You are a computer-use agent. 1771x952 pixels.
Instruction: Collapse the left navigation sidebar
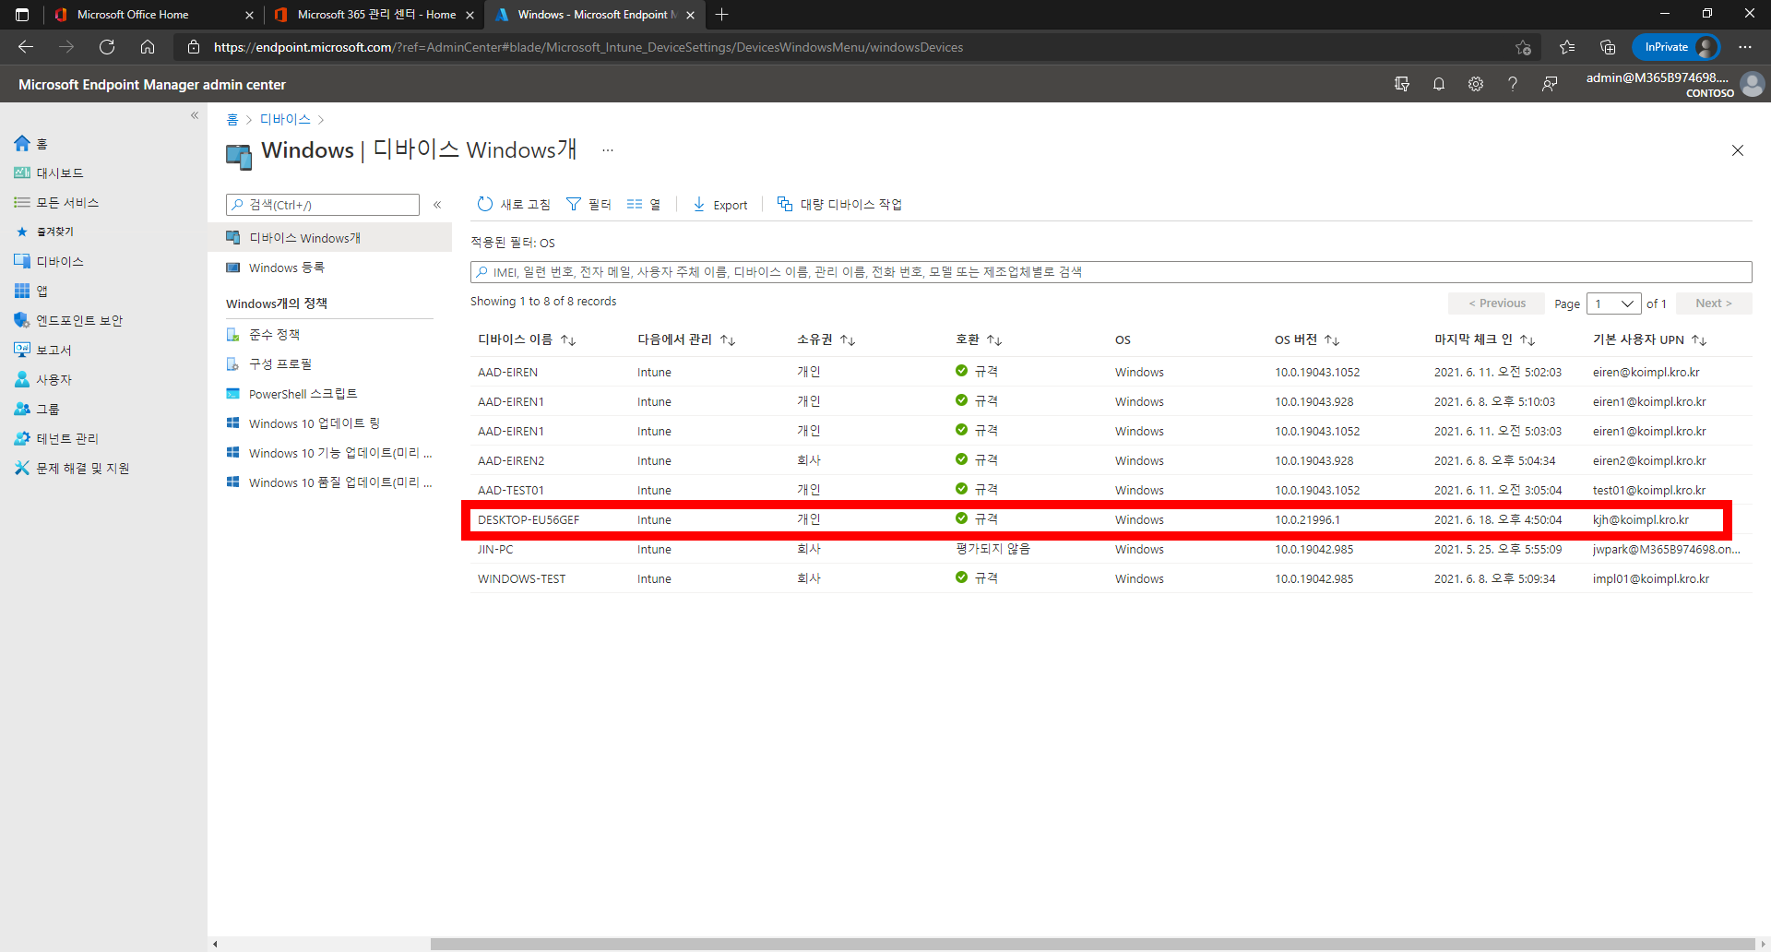[195, 115]
